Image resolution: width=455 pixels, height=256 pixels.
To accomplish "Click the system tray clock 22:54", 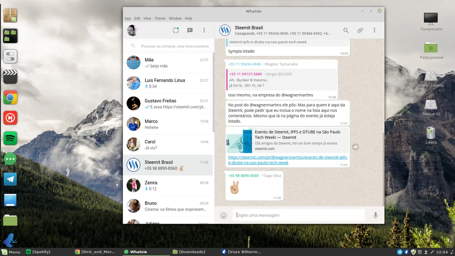I will point(442,252).
